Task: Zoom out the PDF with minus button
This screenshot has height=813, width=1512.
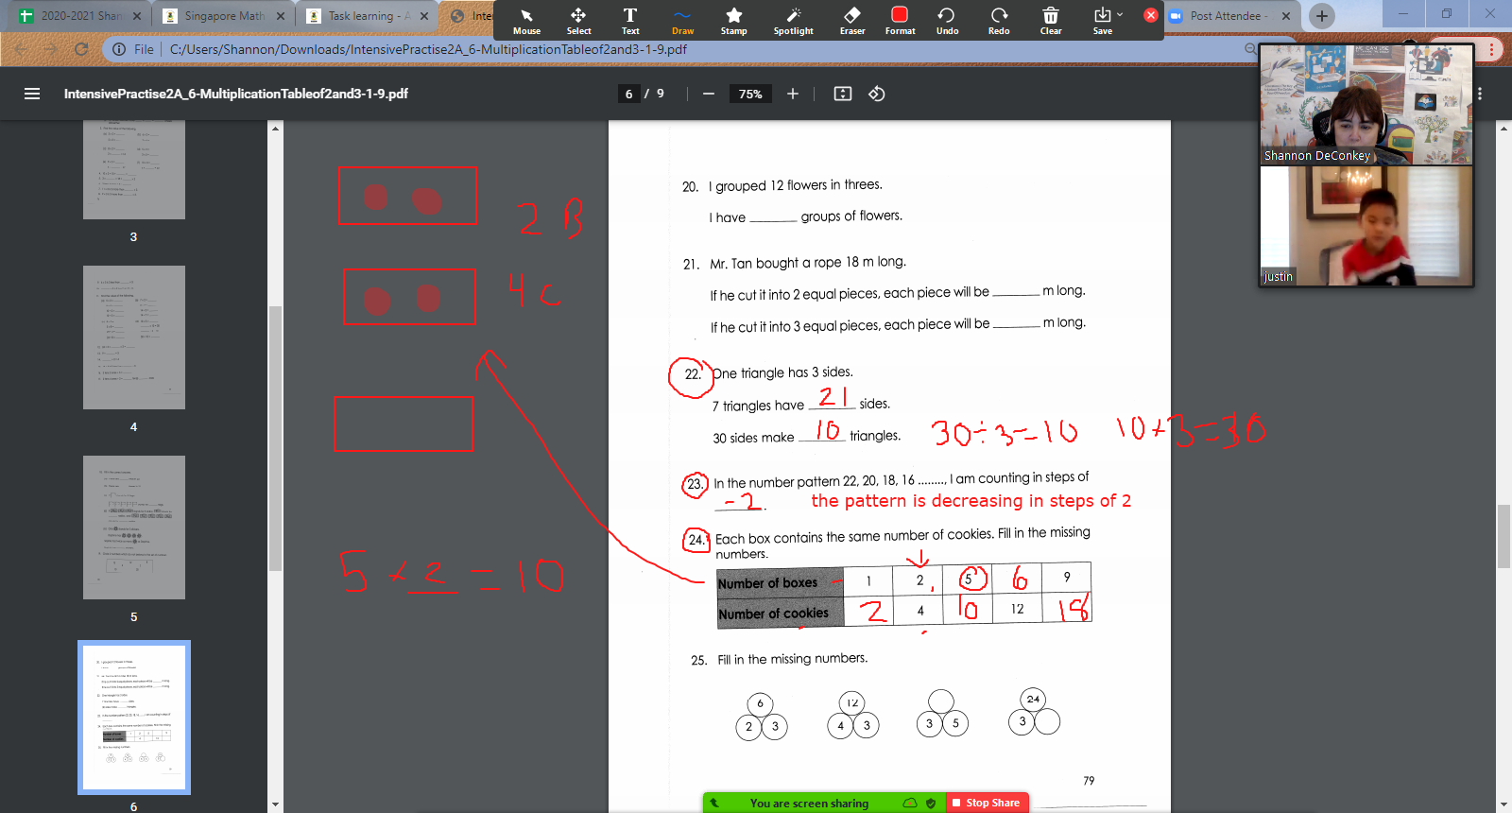Action: pyautogui.click(x=708, y=94)
